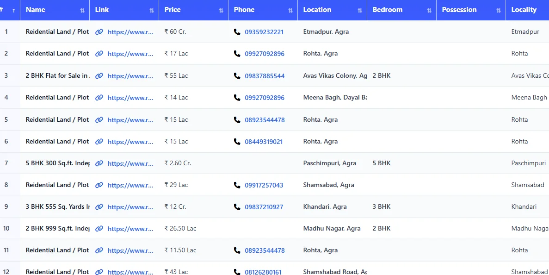
Task: Click the phone icon next to 09837885544
Action: point(237,75)
